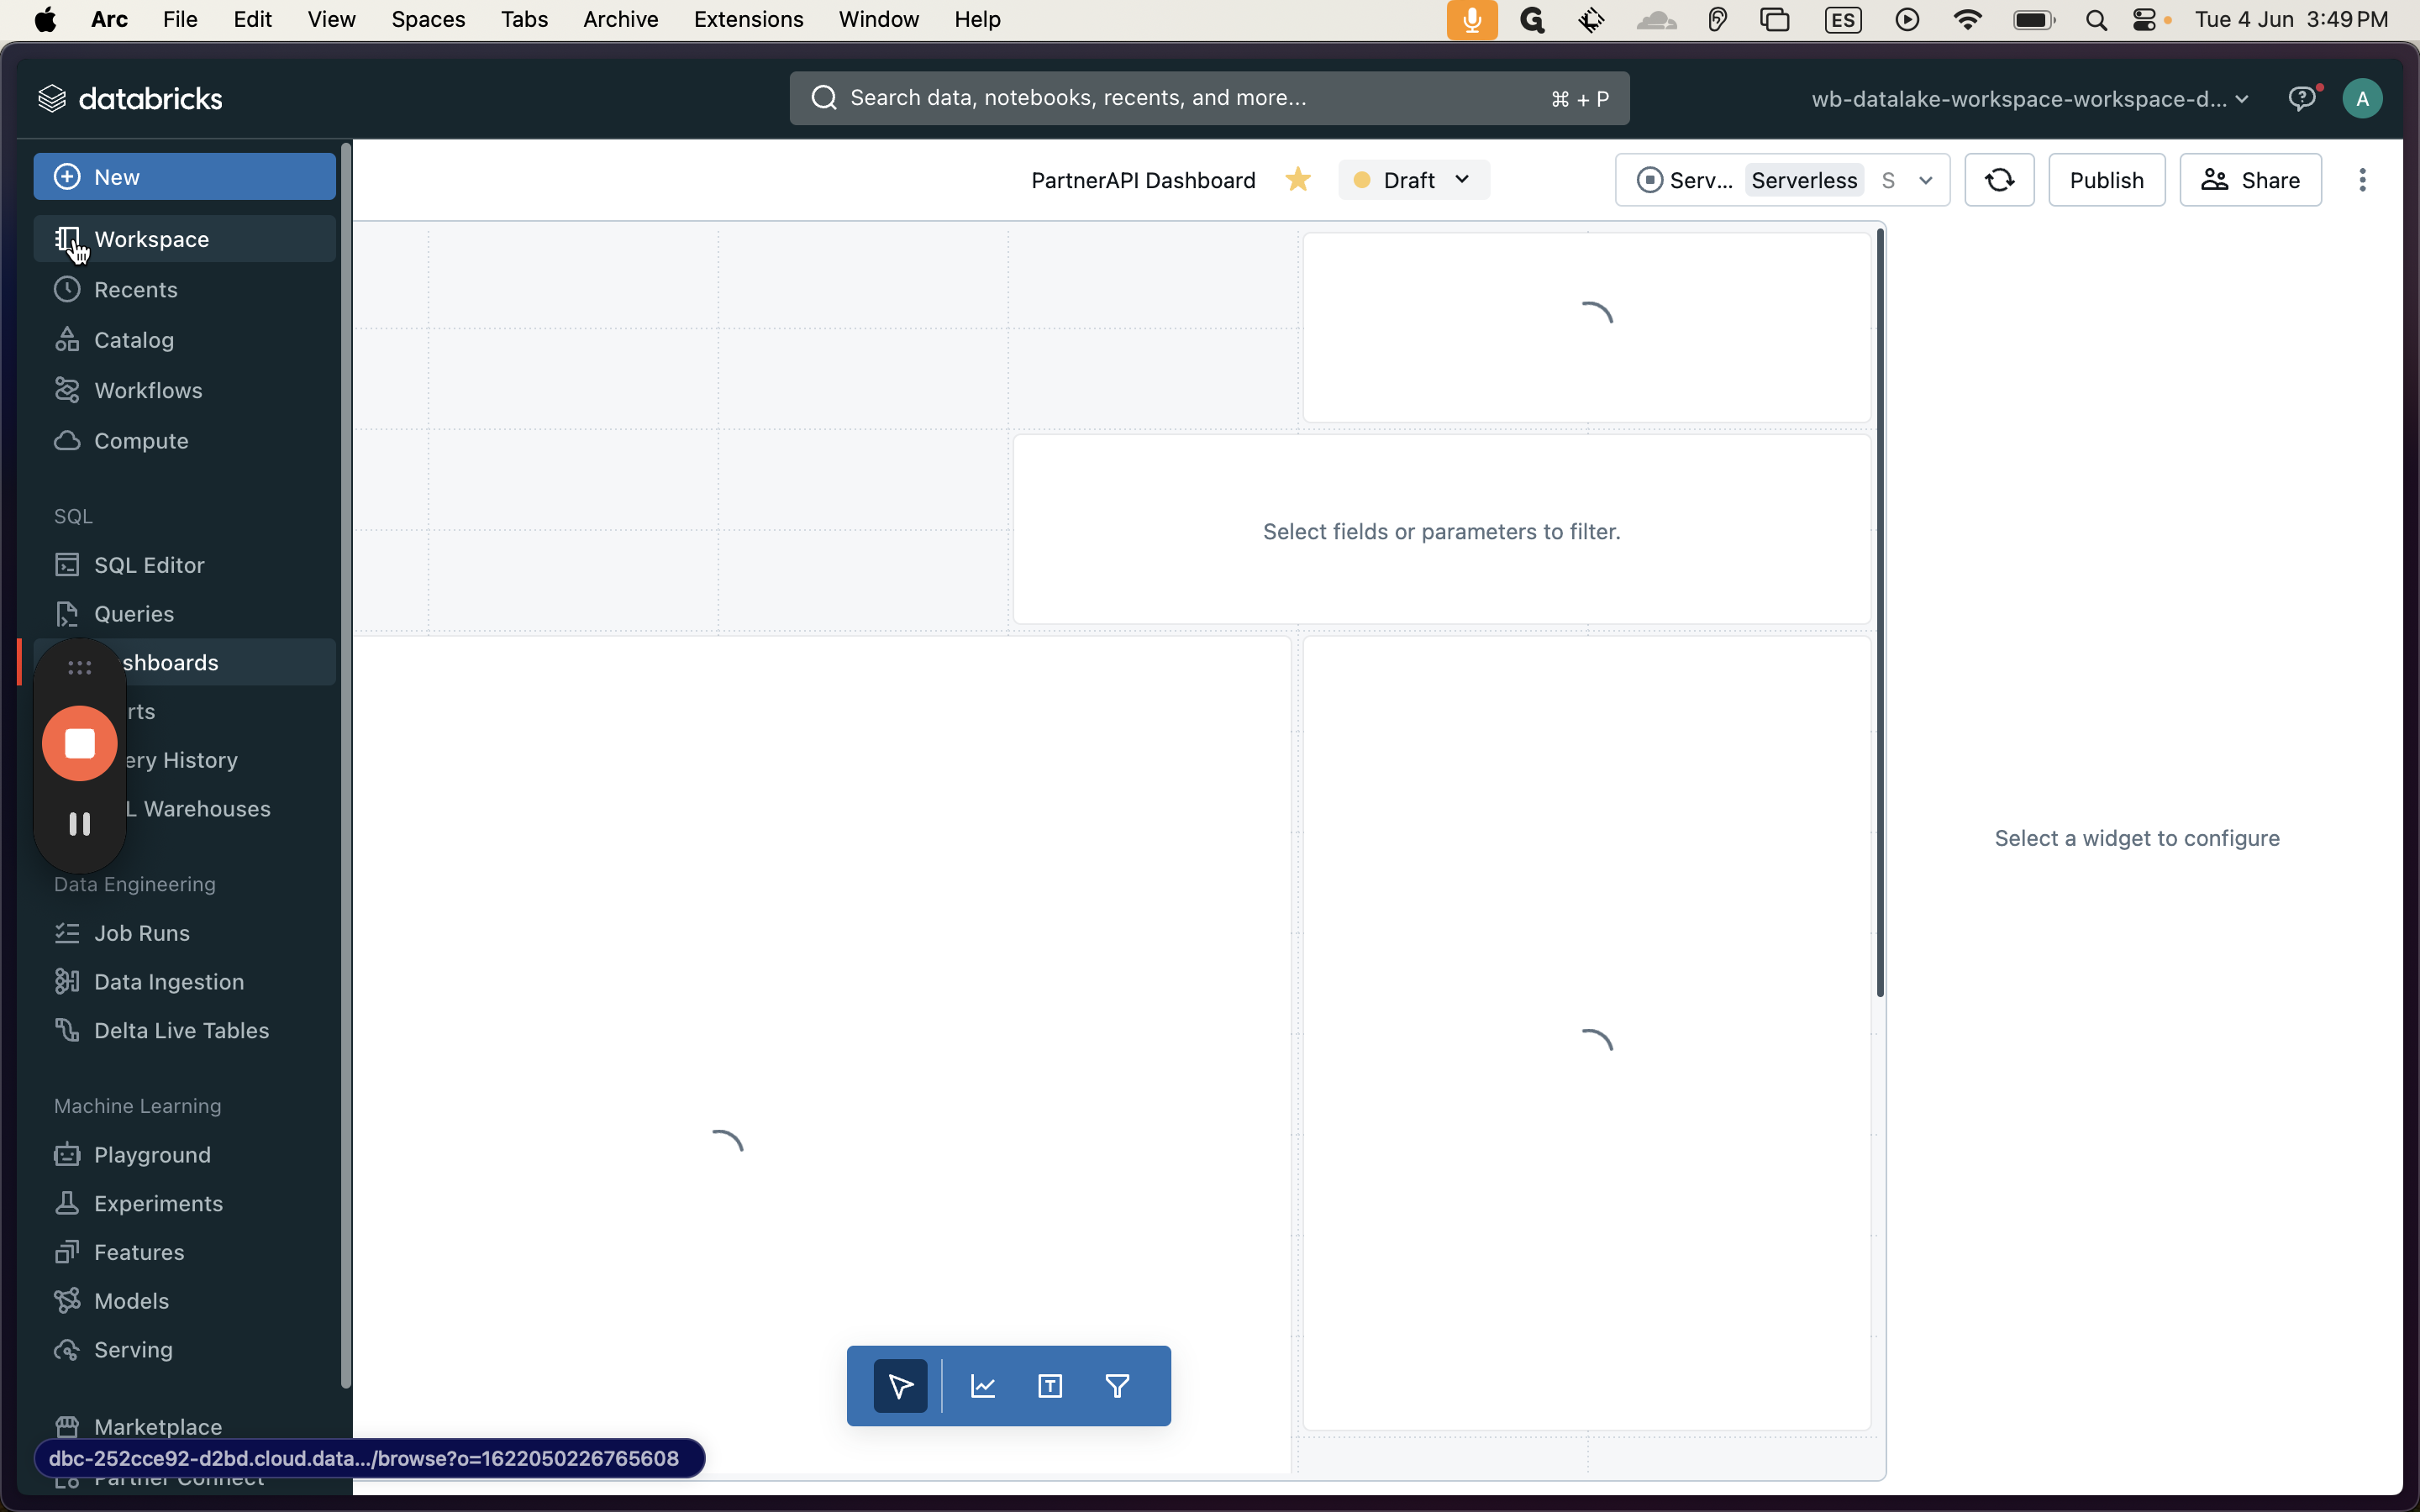Screen dimensions: 2420x1512
Task: Focus the search data and notebooks field
Action: [1209, 98]
